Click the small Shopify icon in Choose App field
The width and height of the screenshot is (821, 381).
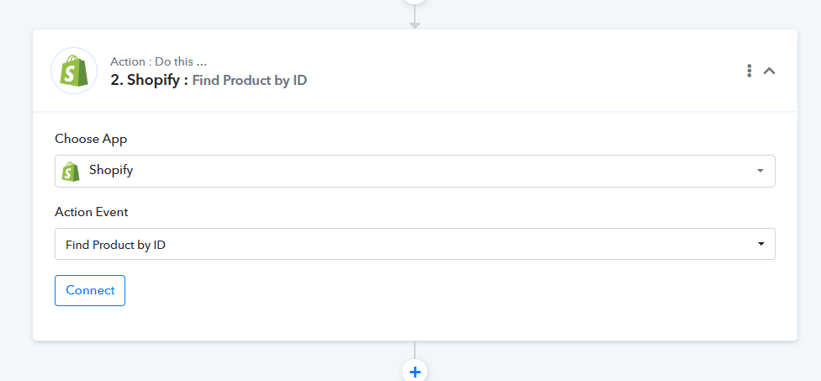pyautogui.click(x=71, y=171)
